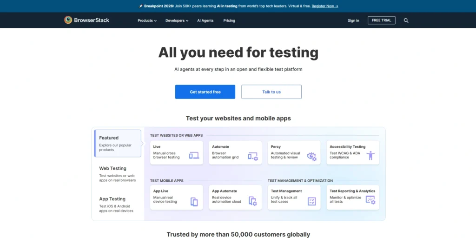Click the Sign in link
Image resolution: width=476 pixels, height=238 pixels.
coord(353,20)
